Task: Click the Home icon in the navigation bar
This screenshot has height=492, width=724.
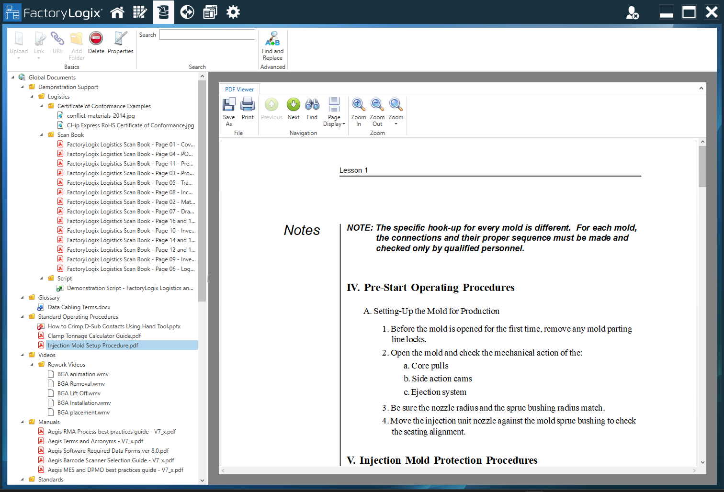Action: [117, 12]
